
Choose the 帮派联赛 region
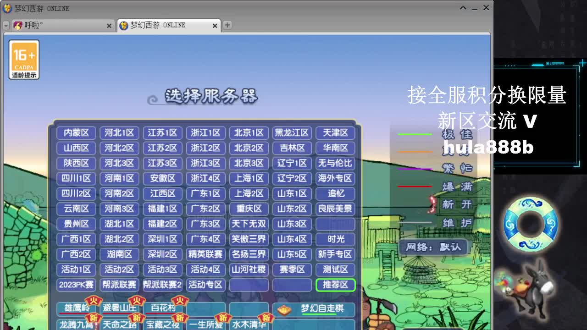click(119, 285)
